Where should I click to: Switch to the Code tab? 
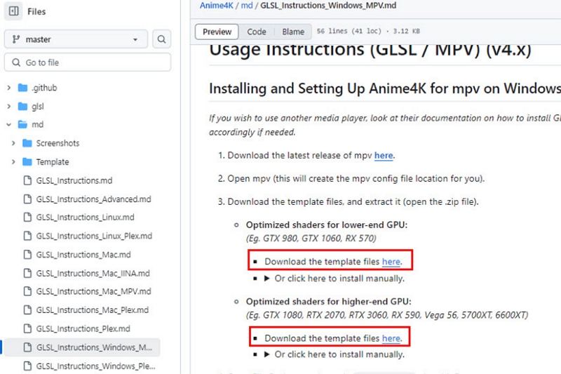pyautogui.click(x=257, y=32)
